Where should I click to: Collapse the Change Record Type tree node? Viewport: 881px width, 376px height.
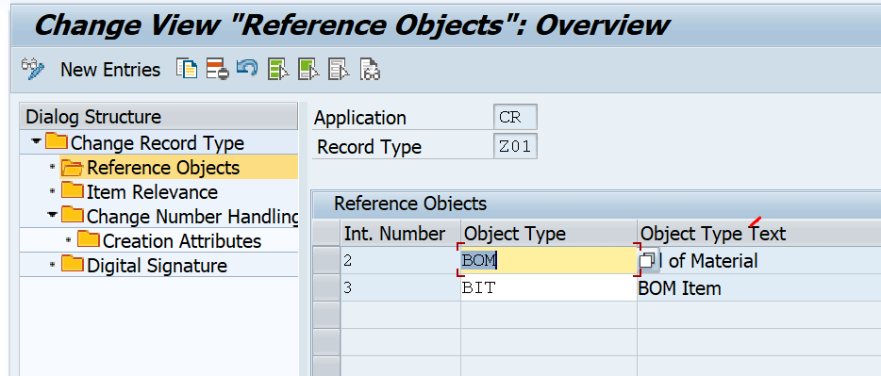point(36,142)
